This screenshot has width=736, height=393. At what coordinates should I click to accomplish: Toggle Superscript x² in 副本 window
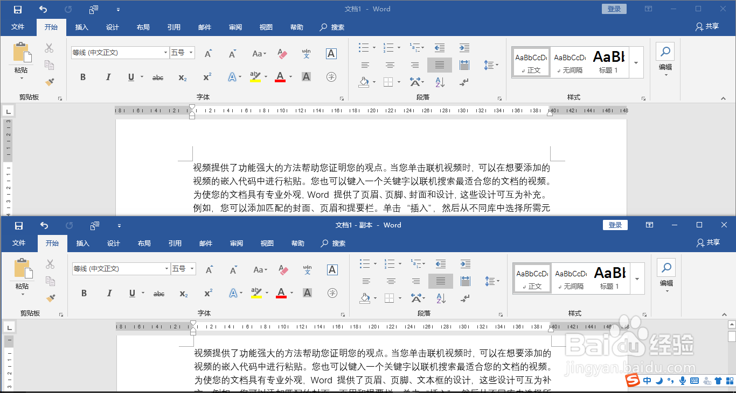click(x=209, y=293)
